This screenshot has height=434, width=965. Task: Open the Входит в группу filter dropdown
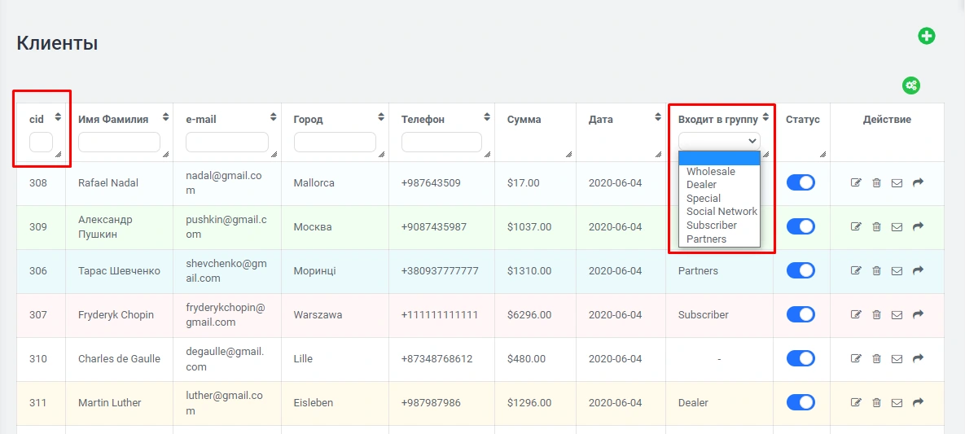coord(719,140)
